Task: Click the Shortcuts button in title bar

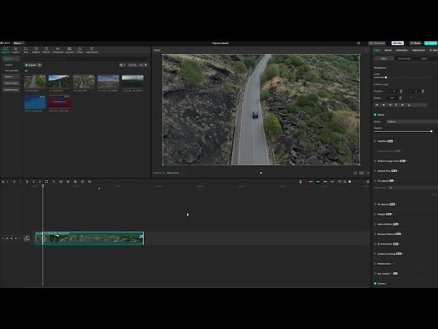Action: click(377, 43)
